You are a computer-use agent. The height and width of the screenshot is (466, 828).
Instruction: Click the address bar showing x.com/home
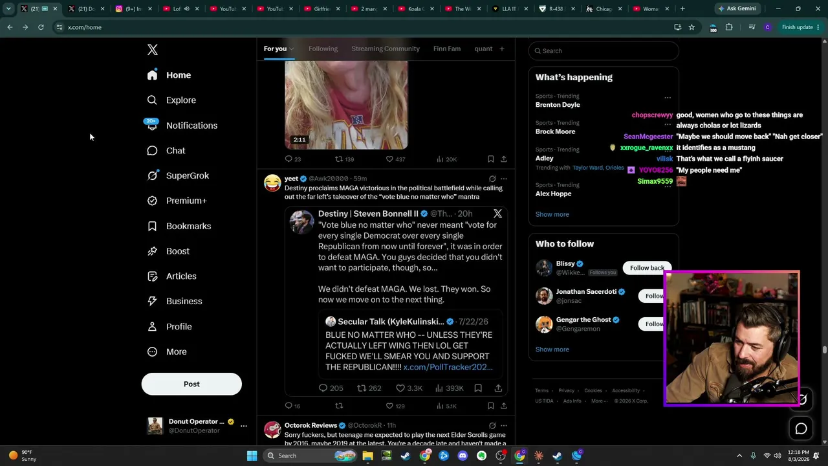tap(362, 27)
